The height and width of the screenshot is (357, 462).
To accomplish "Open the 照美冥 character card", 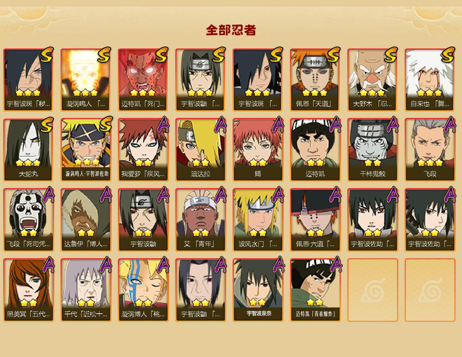I will [x=28, y=290].
